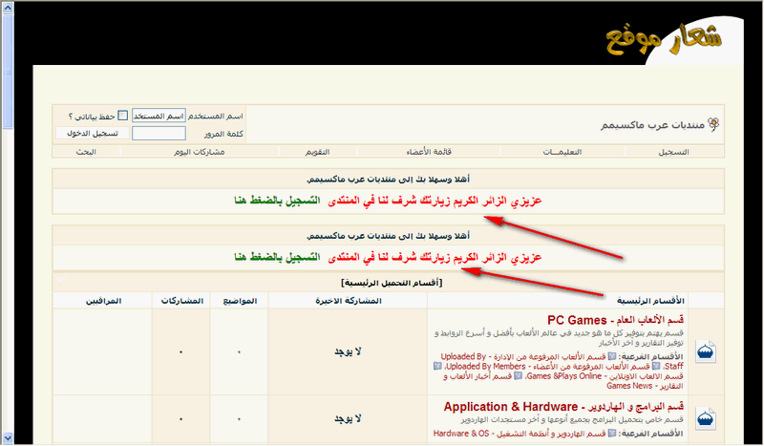Open the قسم الألعاب العام - PC Games forum
Screen dimensions: 764x446
coord(615,320)
